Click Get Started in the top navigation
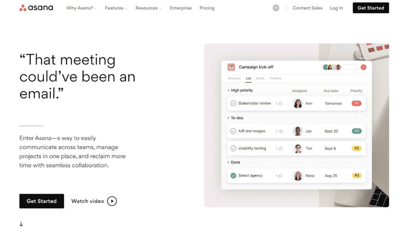 click(371, 8)
